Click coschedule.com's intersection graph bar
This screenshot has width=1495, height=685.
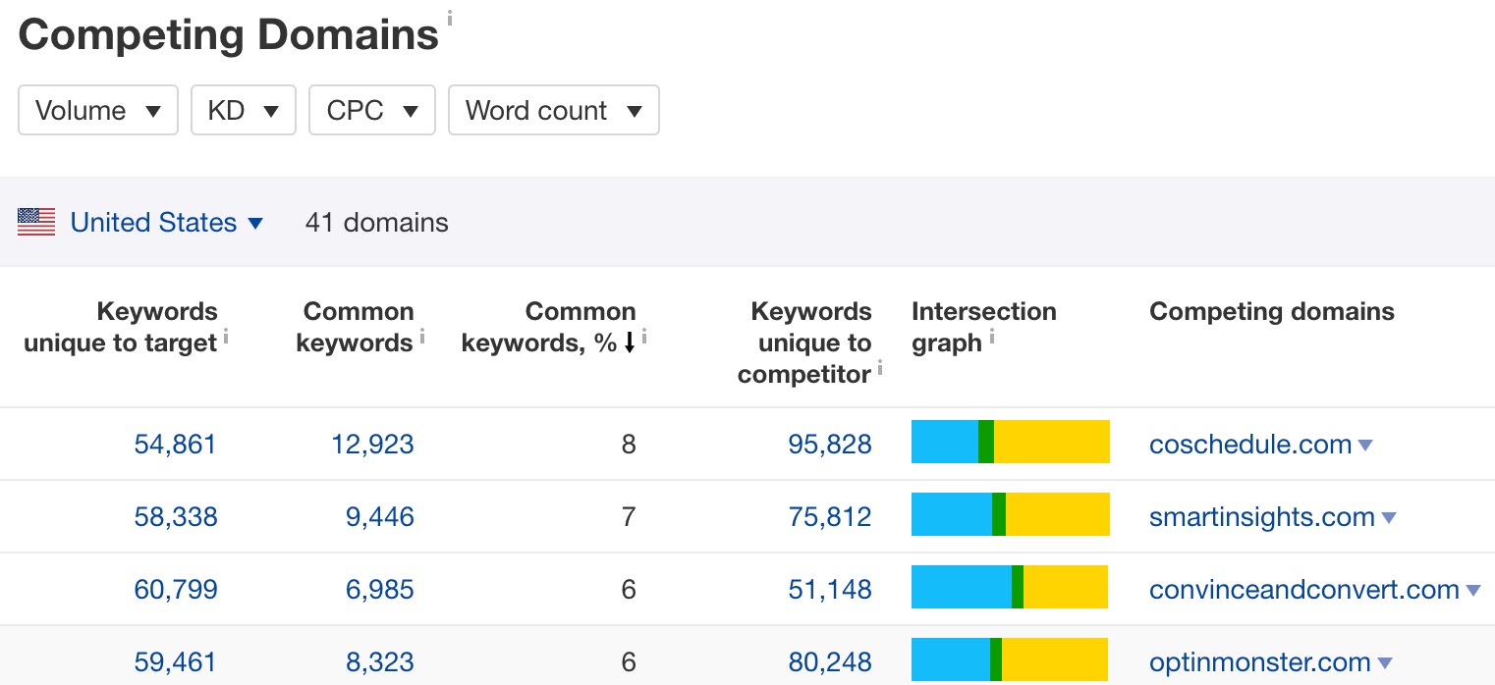tap(1010, 441)
